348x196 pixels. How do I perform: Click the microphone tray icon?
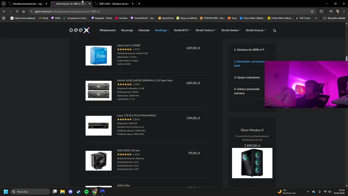tap(319, 192)
